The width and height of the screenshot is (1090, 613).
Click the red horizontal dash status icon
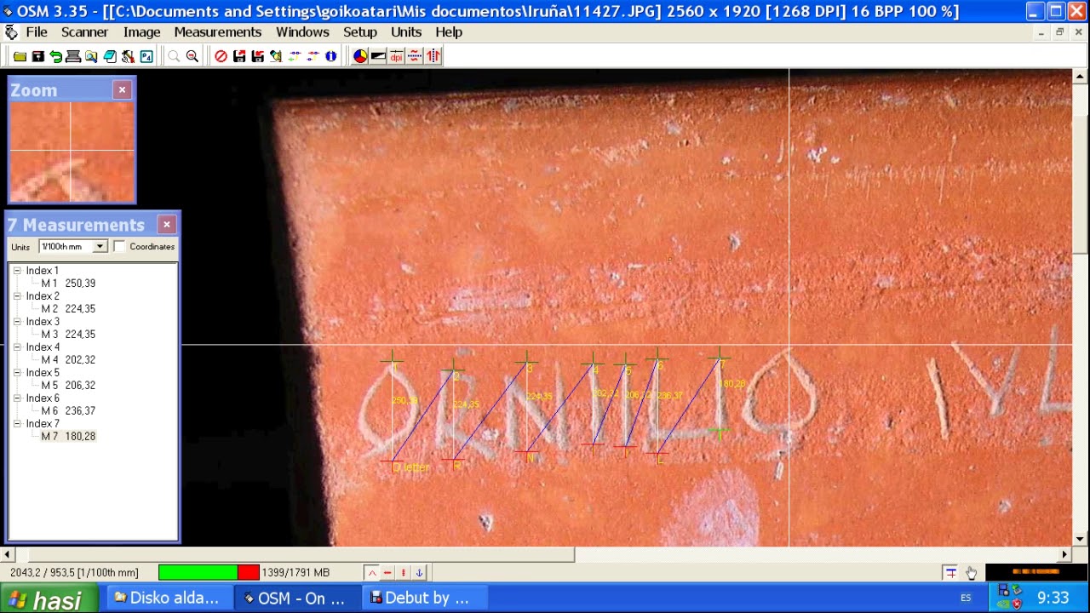tap(387, 573)
